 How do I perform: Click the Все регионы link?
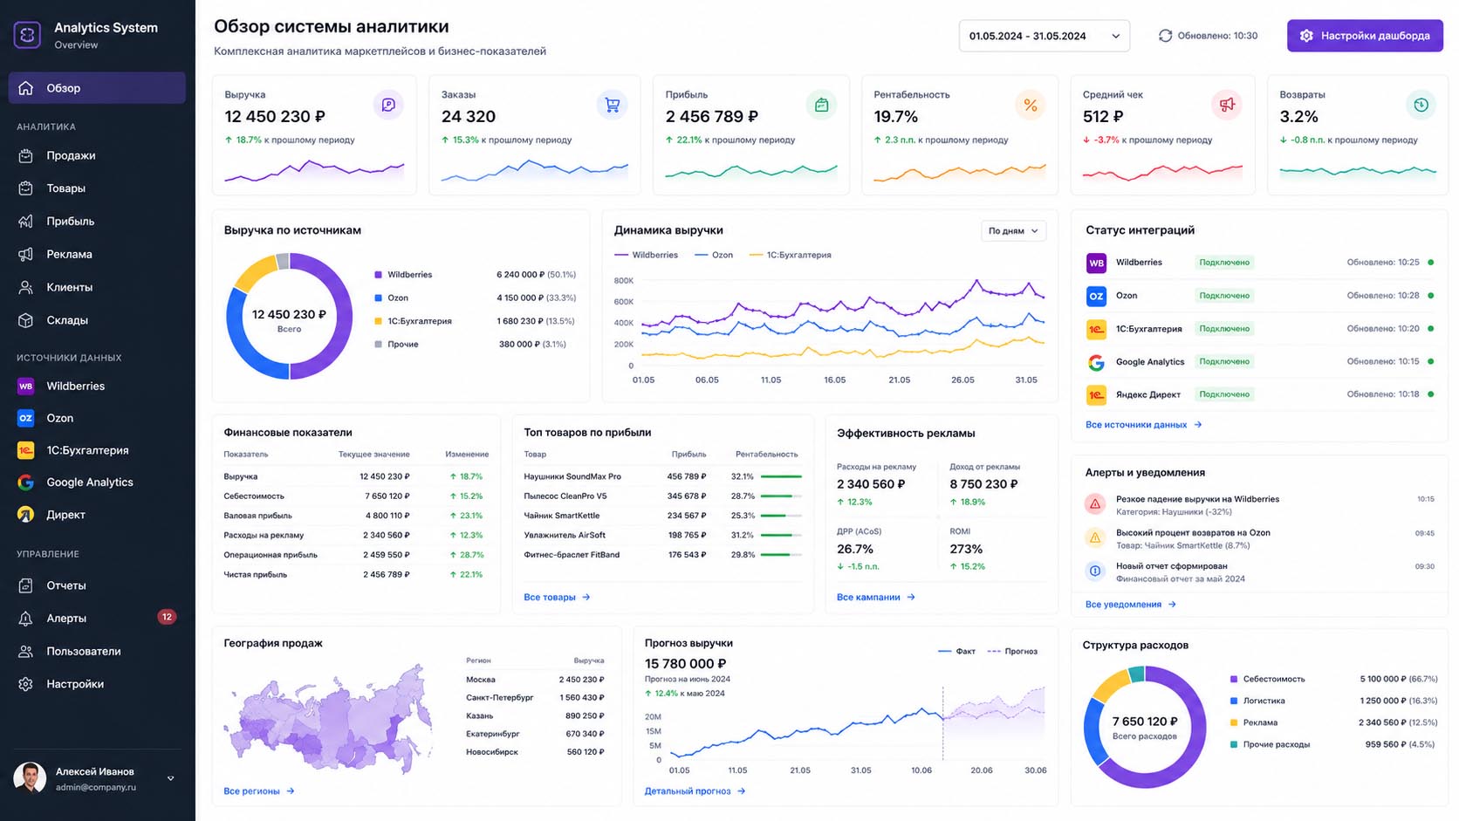(259, 791)
